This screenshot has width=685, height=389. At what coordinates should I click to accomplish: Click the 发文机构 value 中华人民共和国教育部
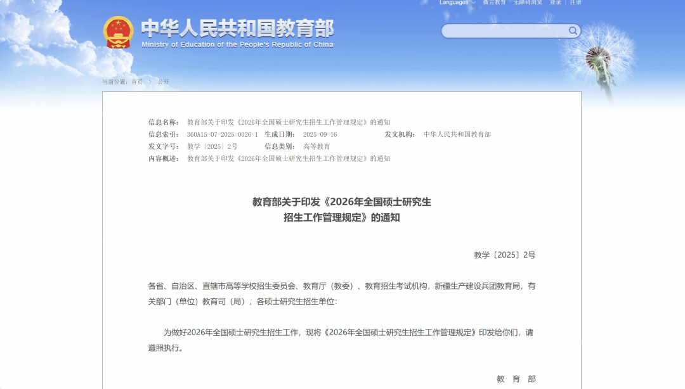pyautogui.click(x=457, y=134)
